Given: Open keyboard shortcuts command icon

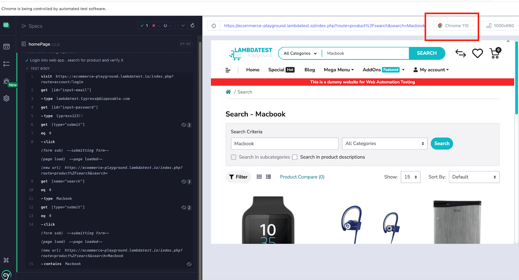Looking at the screenshot, I should click(x=6, y=260).
